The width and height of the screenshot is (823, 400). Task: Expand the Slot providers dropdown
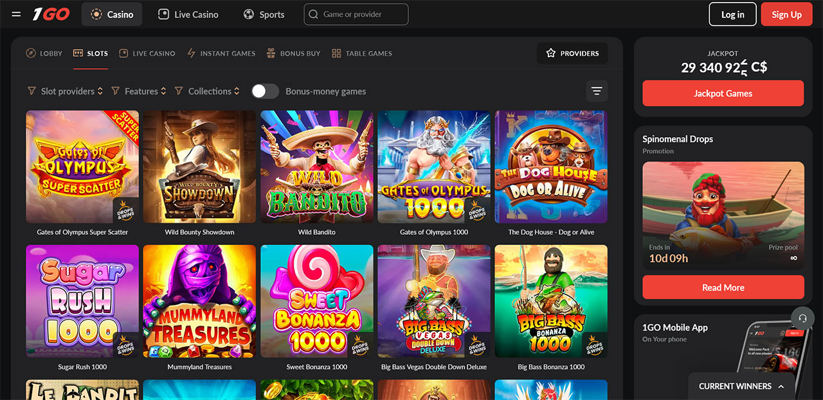pyautogui.click(x=65, y=91)
